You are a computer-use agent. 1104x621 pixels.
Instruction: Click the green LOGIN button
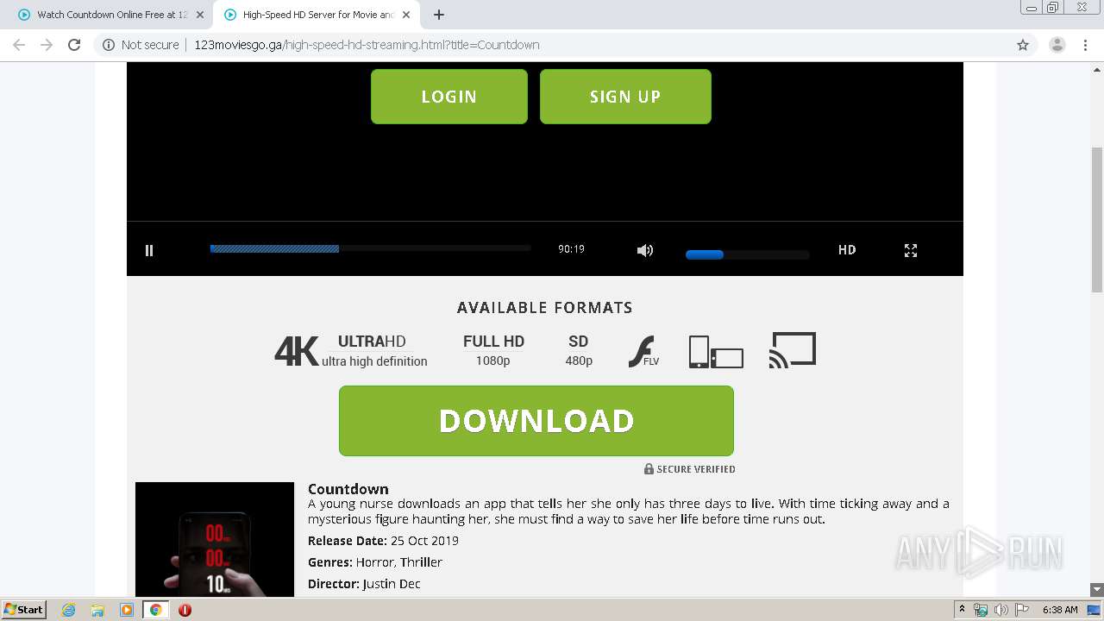(x=449, y=97)
